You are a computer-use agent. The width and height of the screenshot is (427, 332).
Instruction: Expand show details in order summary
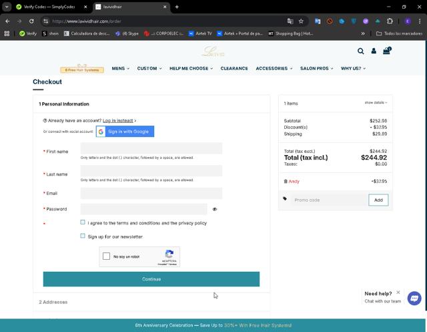point(376,102)
